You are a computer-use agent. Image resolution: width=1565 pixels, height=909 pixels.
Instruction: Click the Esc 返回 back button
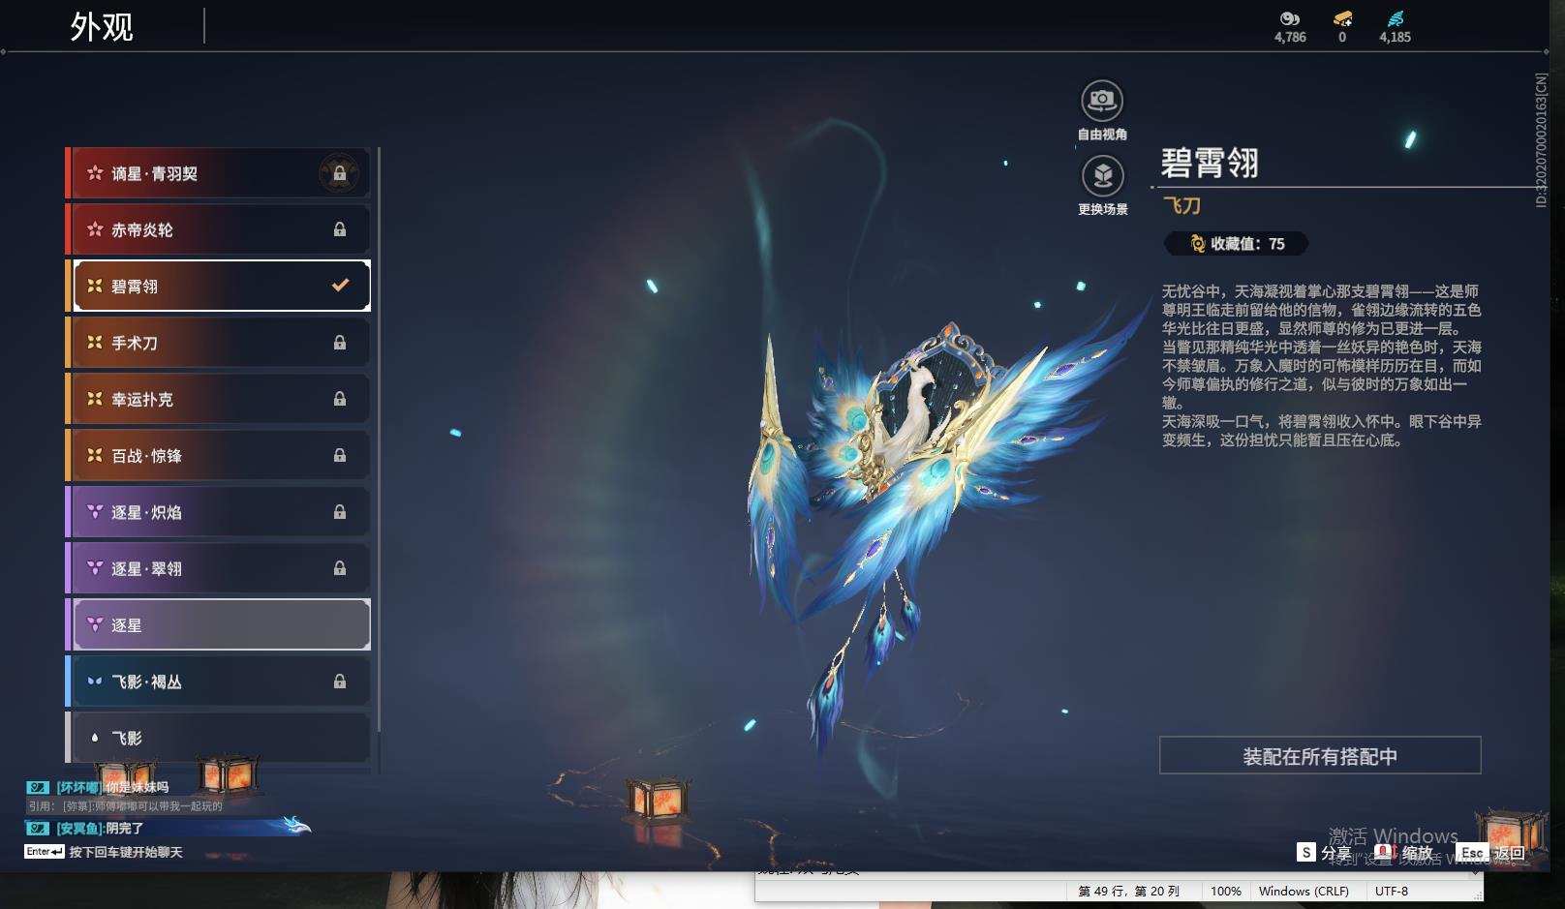point(1492,853)
